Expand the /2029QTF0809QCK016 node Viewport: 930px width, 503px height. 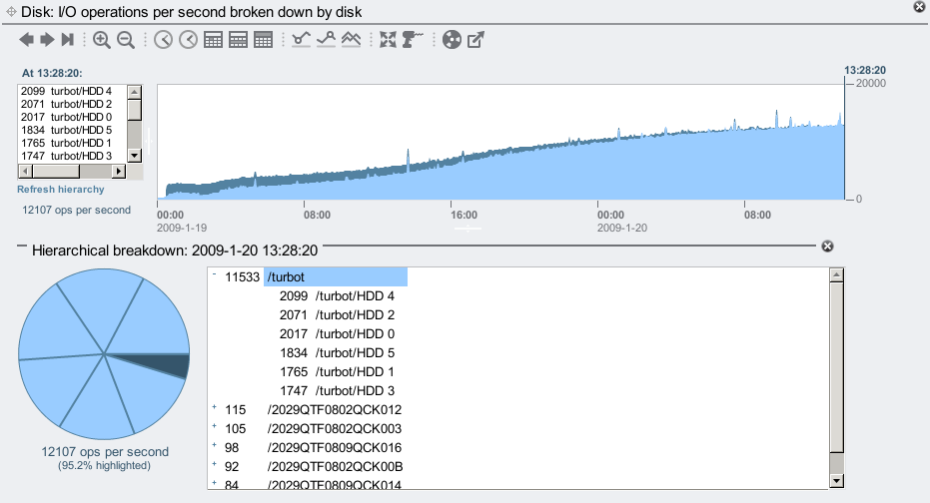[214, 447]
